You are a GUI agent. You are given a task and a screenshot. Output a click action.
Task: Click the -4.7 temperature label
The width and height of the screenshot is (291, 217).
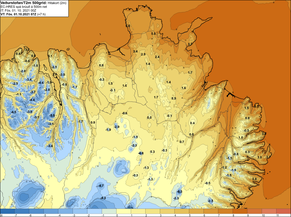101,186
